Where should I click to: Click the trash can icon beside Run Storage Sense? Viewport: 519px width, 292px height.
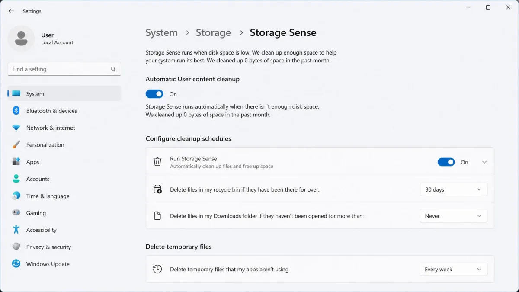pyautogui.click(x=157, y=162)
